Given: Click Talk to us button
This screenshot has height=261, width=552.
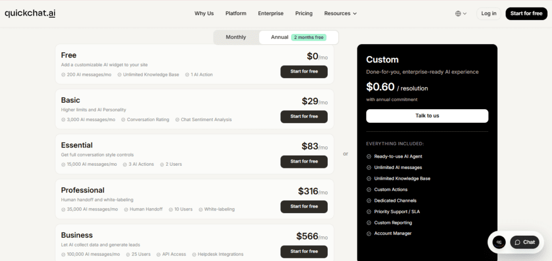Looking at the screenshot, I should [x=427, y=116].
